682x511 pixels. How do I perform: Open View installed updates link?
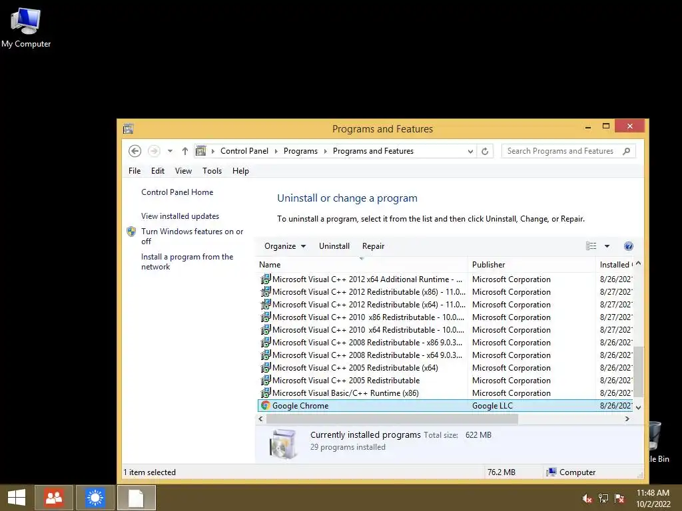(180, 216)
